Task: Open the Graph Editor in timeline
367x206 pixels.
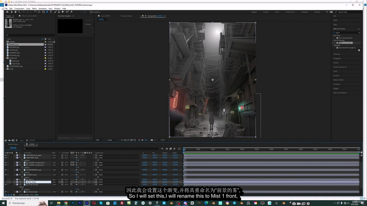Action: (179, 149)
